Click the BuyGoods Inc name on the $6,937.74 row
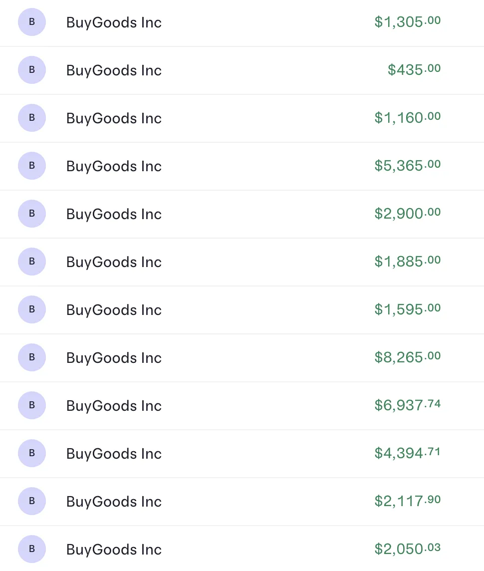This screenshot has width=484, height=571. tap(114, 406)
